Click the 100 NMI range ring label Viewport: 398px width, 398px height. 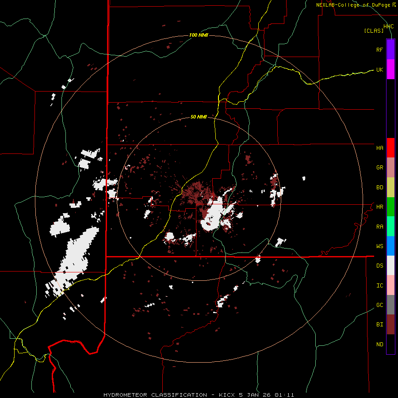coord(199,35)
